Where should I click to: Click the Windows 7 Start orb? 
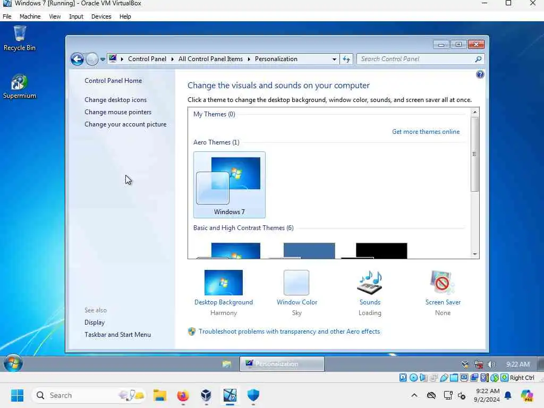click(13, 363)
